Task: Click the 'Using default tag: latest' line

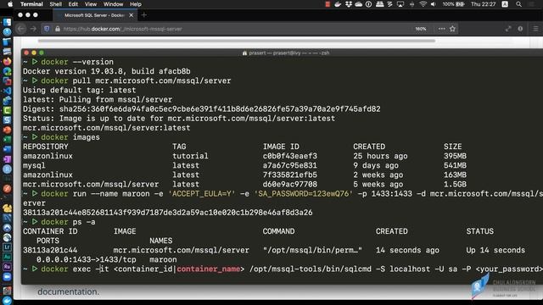Action: coord(79,90)
